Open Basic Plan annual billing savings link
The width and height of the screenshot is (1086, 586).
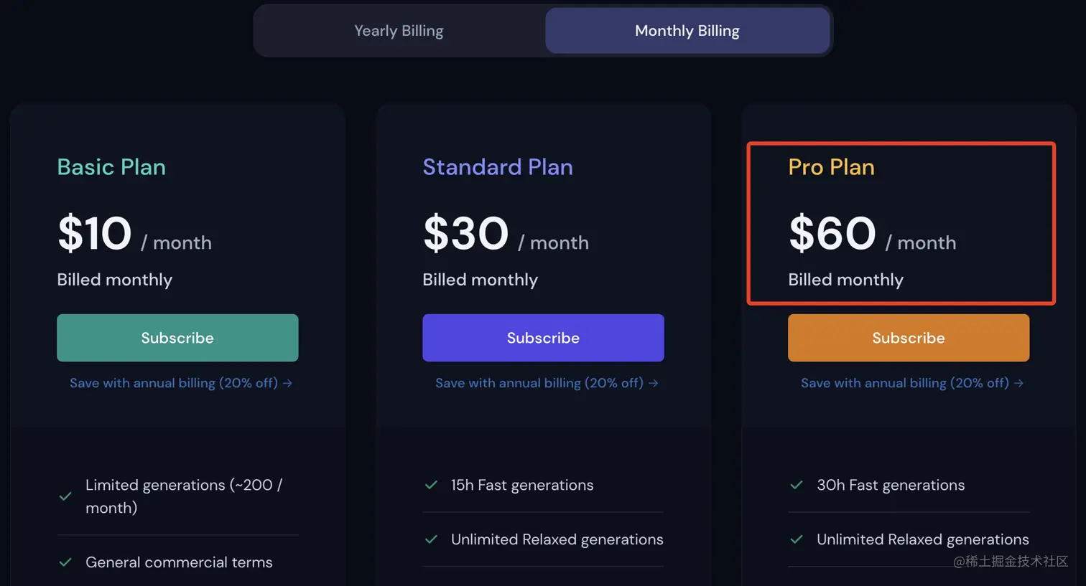click(x=180, y=383)
